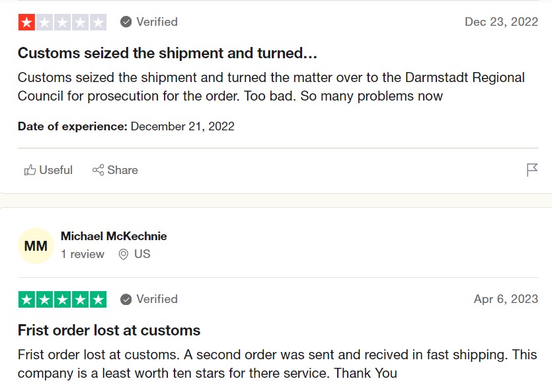Click the Useful button label
Viewport: 552px width, 391px height.
(x=56, y=170)
